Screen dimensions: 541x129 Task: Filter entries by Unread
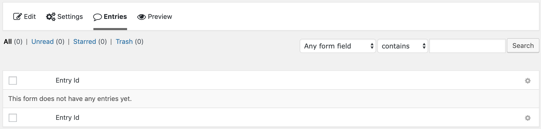42,42
